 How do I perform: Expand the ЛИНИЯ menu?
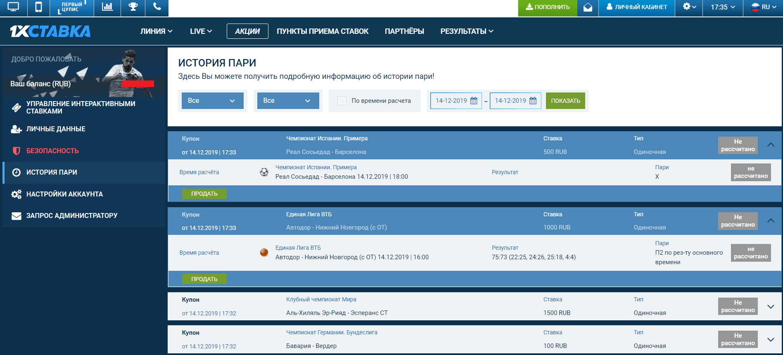point(157,31)
